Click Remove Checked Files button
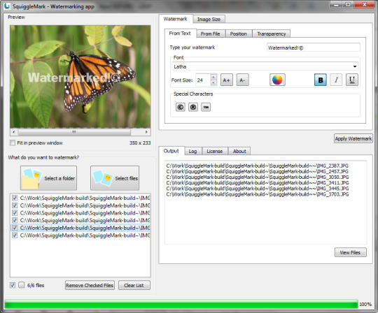The width and height of the screenshot is (378, 313). 90,285
